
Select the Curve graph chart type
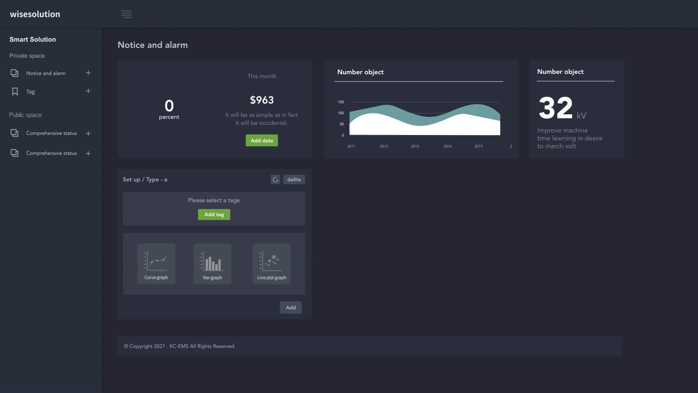[x=156, y=263]
